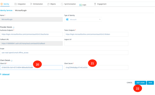Select the empty Logout Url field
The image size is (155, 95).
[96, 43]
